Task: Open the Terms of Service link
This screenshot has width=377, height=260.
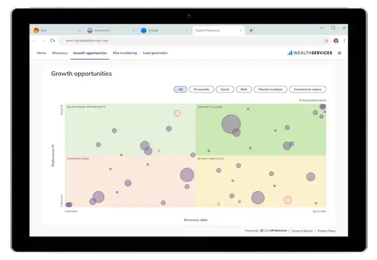Action: point(302,231)
